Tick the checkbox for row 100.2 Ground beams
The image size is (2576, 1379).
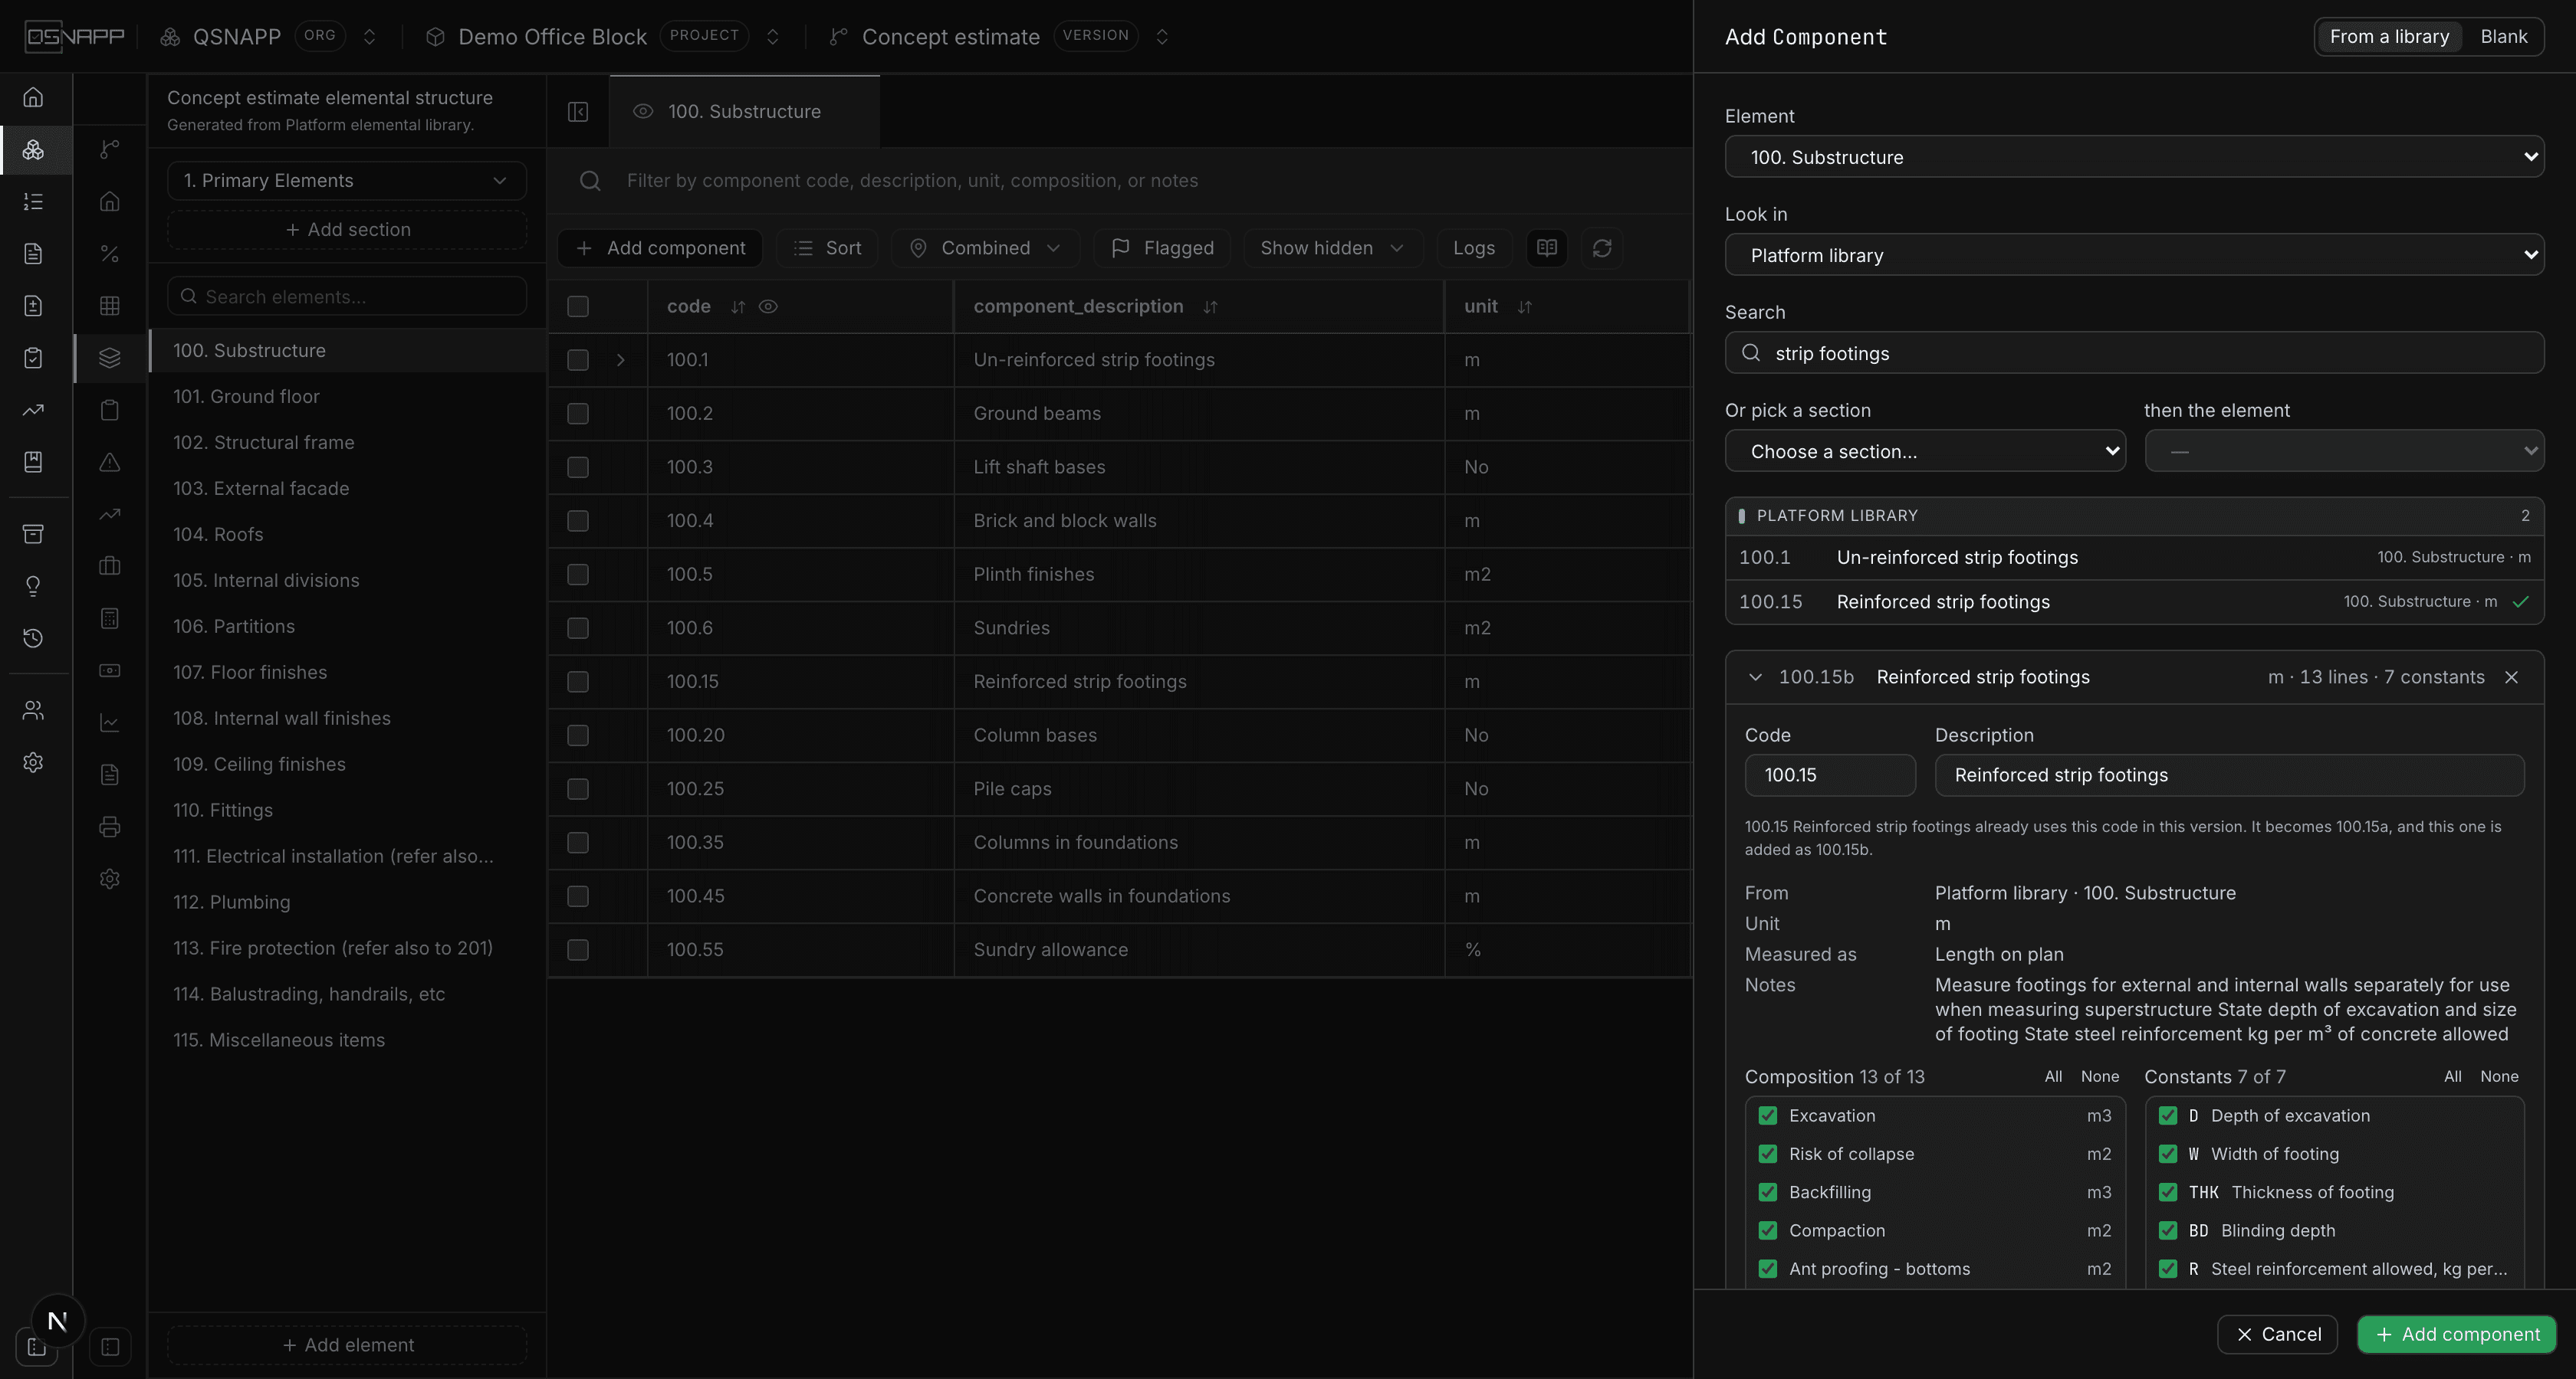click(578, 414)
